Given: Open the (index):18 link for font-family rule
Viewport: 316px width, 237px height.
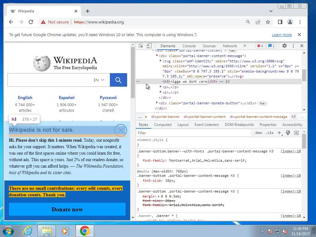Looking at the screenshot, I should (291, 151).
